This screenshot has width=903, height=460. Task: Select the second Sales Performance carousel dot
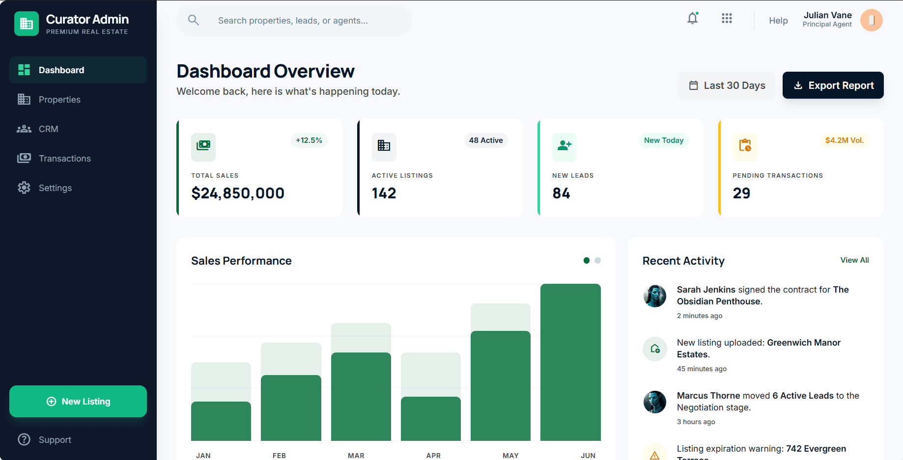[x=597, y=261]
